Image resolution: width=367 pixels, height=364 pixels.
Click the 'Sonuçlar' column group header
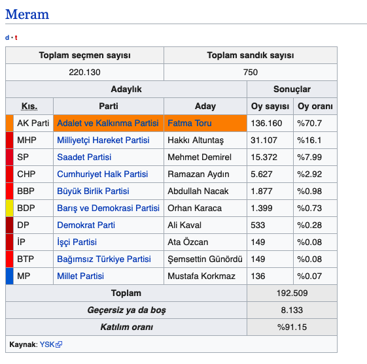(292, 89)
